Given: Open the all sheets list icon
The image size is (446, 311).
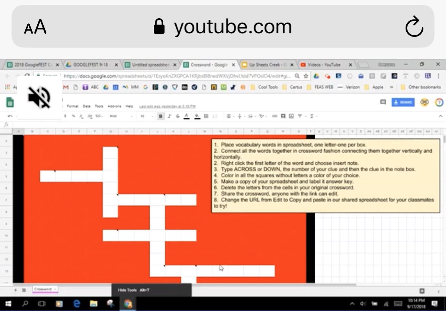Looking at the screenshot, I should pos(24,290).
